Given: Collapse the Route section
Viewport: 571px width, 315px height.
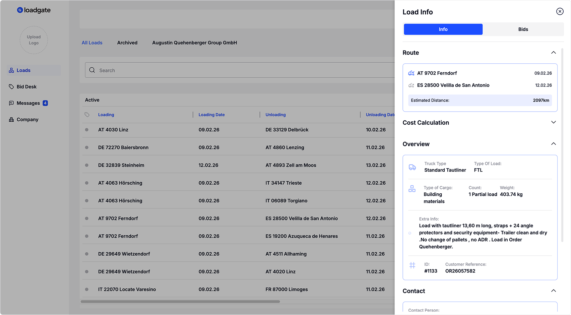Looking at the screenshot, I should (x=553, y=53).
